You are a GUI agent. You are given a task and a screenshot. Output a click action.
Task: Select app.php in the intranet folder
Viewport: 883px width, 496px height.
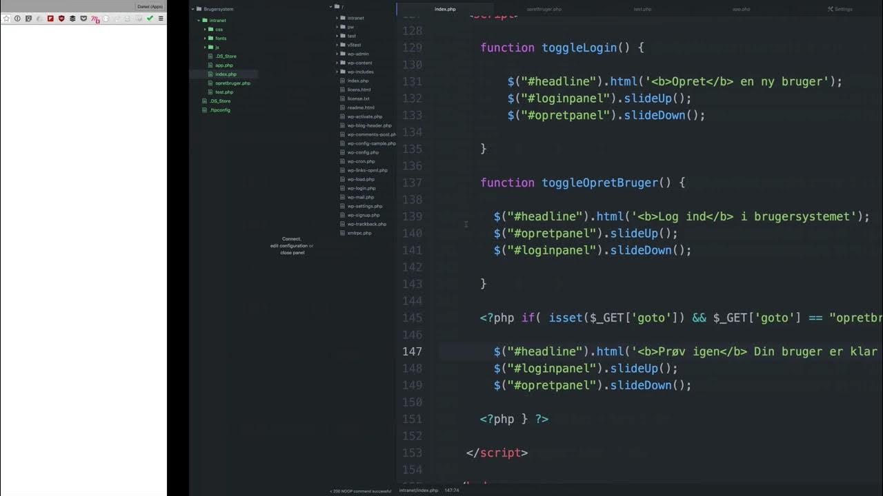click(224, 65)
